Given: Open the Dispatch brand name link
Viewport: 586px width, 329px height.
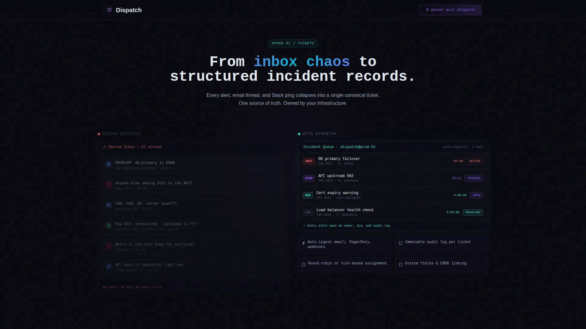Looking at the screenshot, I should (128, 10).
